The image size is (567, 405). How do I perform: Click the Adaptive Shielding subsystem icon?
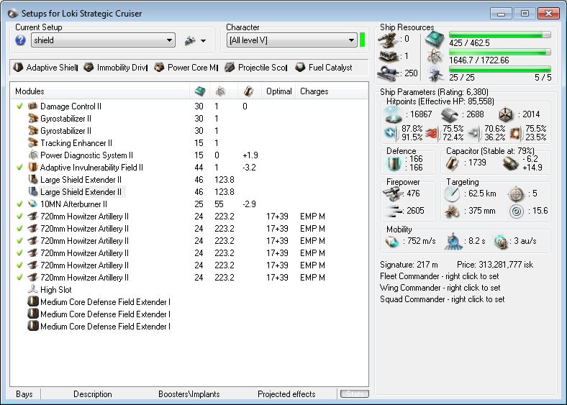(x=18, y=67)
